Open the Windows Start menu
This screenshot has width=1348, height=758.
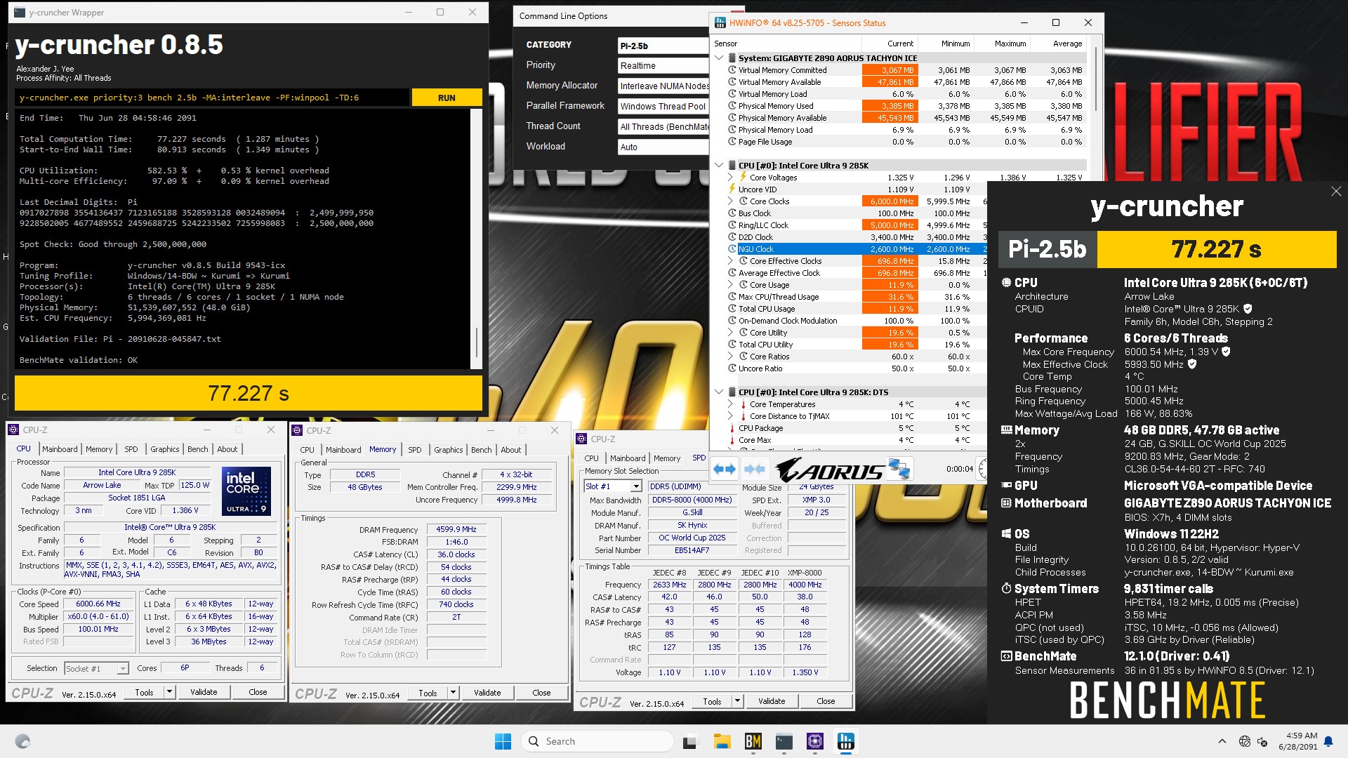point(503,741)
